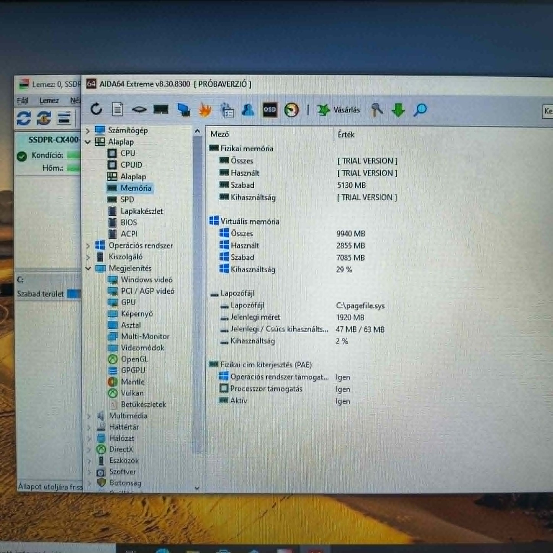Expand the Számítógép tree node

click(88, 131)
